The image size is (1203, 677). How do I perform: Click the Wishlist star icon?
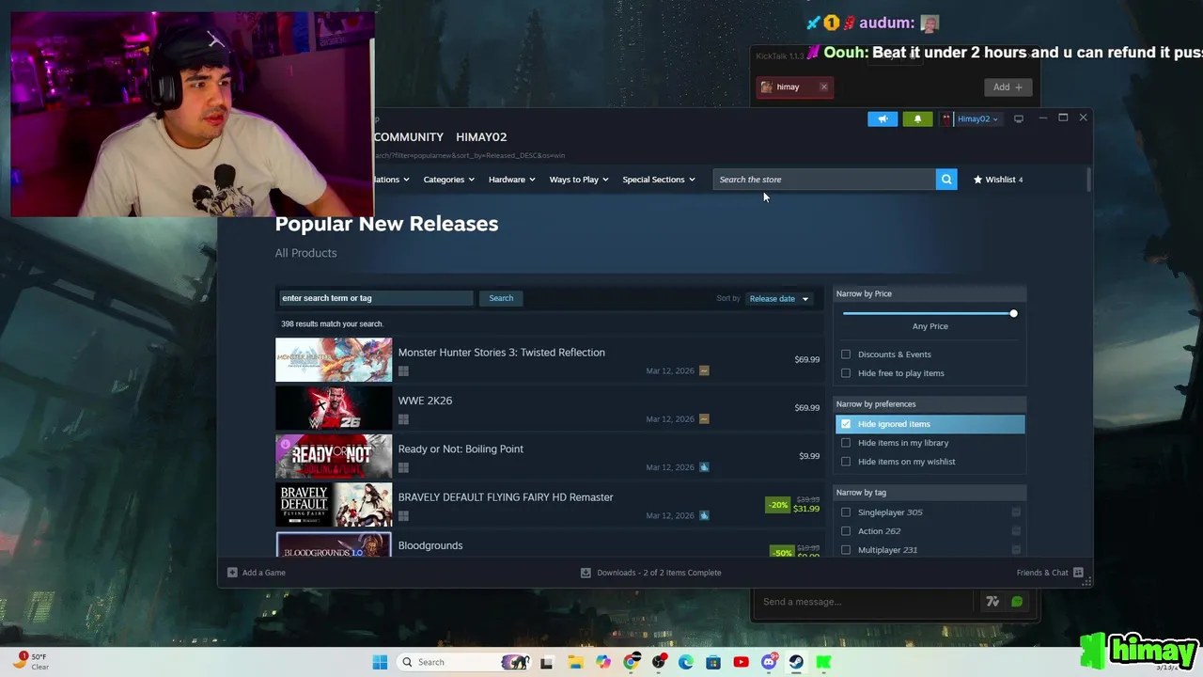point(977,180)
